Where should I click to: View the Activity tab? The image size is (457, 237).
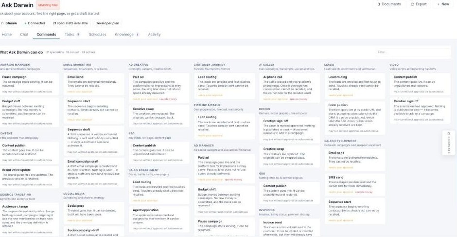click(x=154, y=35)
